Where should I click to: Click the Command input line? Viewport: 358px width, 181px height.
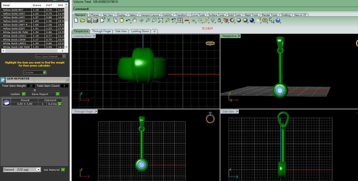click(215, 9)
